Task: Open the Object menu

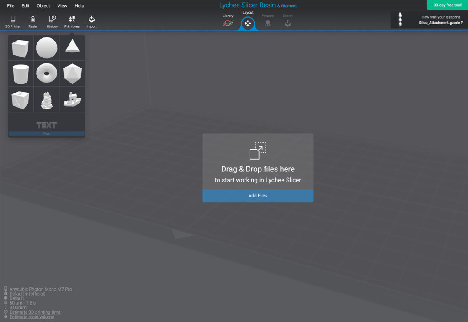Action: tap(43, 6)
